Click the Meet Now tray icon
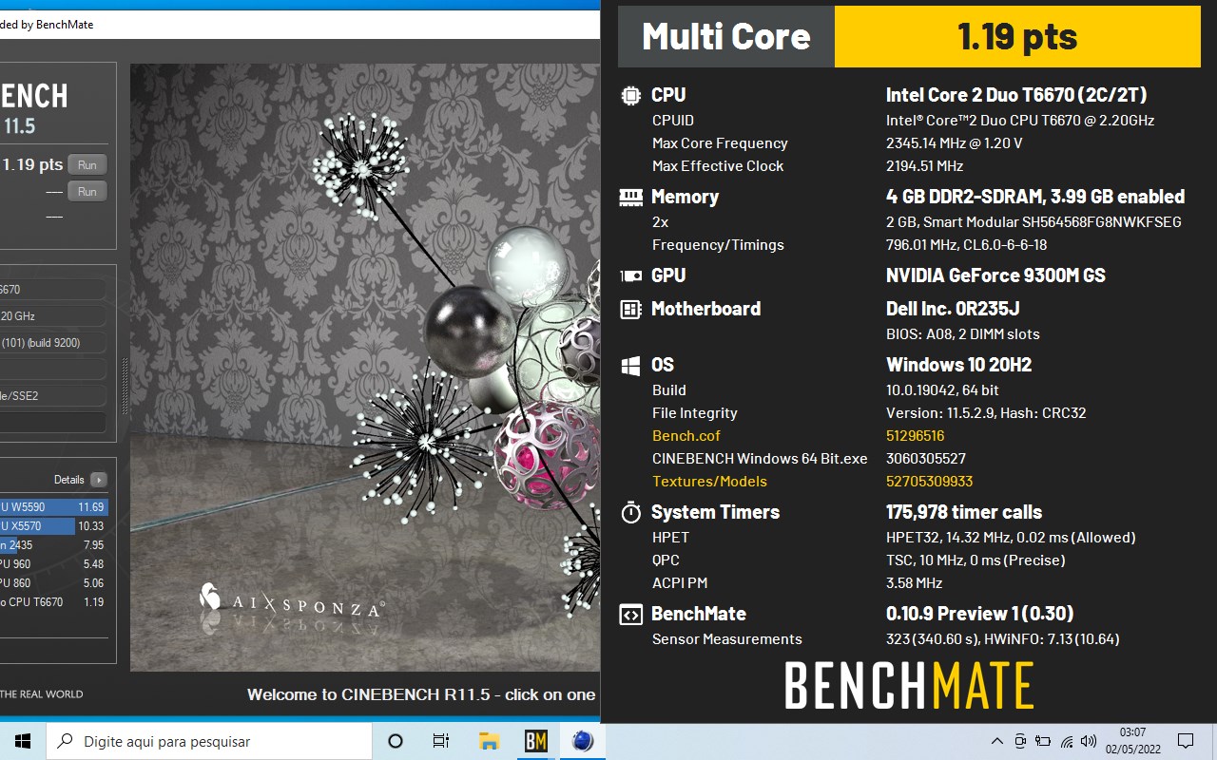Screen dimensions: 1217x760 (x=1020, y=741)
